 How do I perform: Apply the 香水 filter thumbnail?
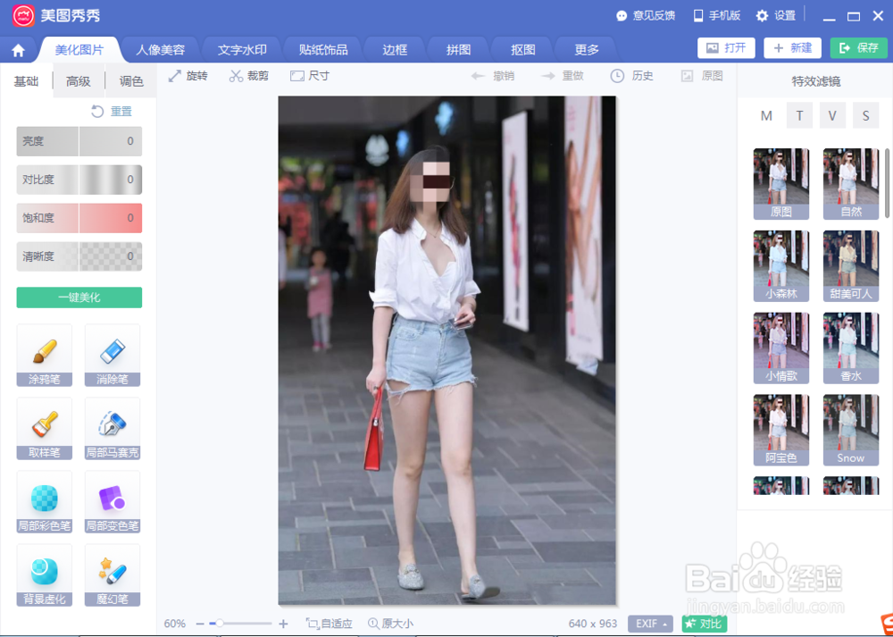pos(851,348)
